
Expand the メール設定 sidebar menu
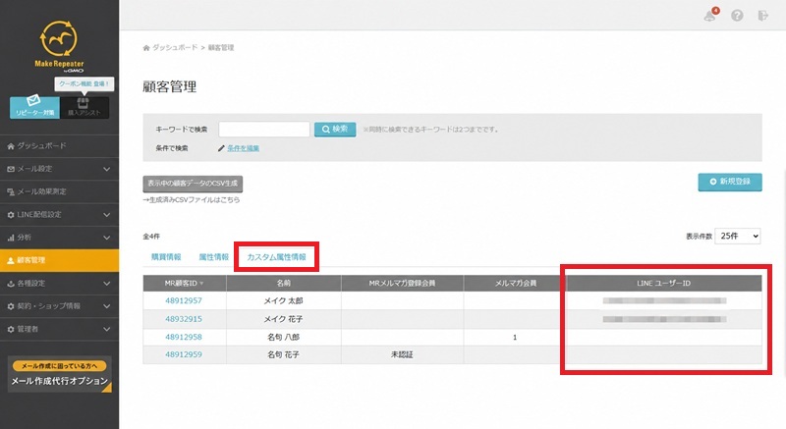pos(59,169)
